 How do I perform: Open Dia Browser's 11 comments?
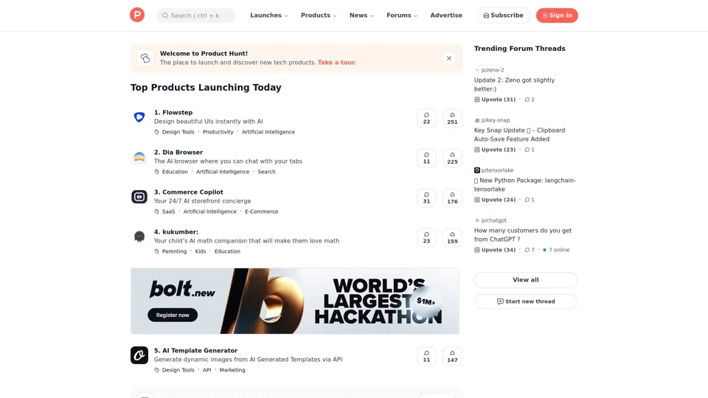(426, 158)
